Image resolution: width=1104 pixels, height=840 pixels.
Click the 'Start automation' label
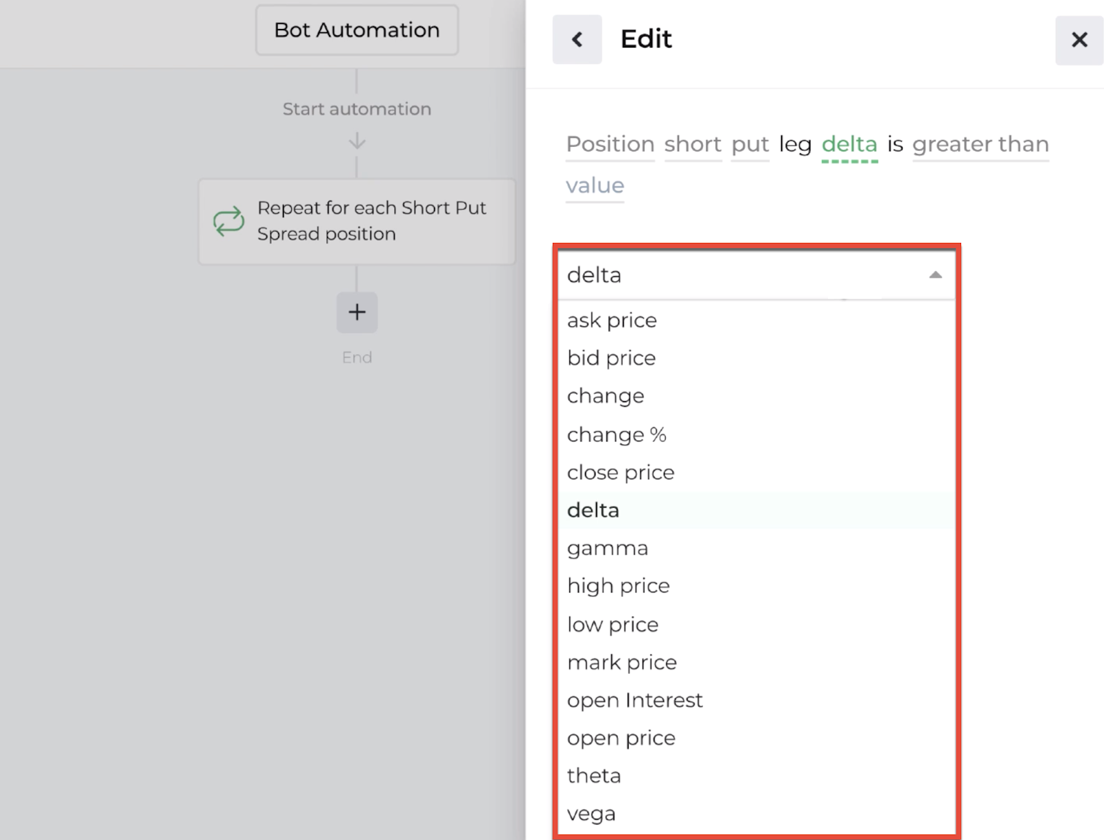(x=357, y=109)
